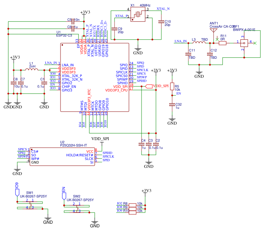This screenshot has height=232, width=264.
Task: Select the L3 TBD inductor symbol
Action: (199, 42)
